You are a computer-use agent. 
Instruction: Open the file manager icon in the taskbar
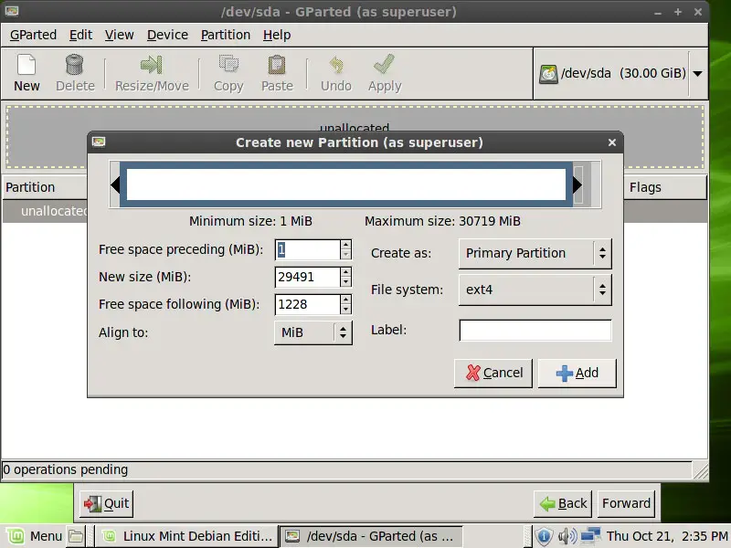(x=76, y=536)
